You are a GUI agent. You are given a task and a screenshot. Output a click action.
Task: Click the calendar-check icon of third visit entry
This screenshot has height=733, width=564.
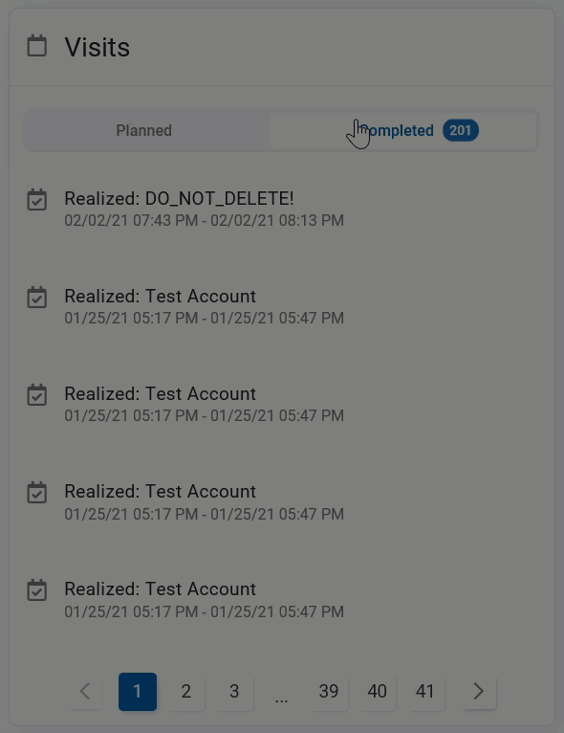37,395
